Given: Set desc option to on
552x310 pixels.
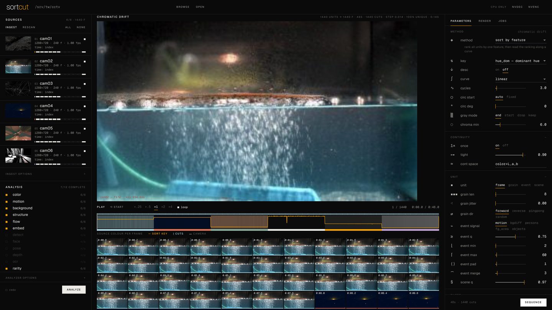Looking at the screenshot, I should click(x=497, y=70).
